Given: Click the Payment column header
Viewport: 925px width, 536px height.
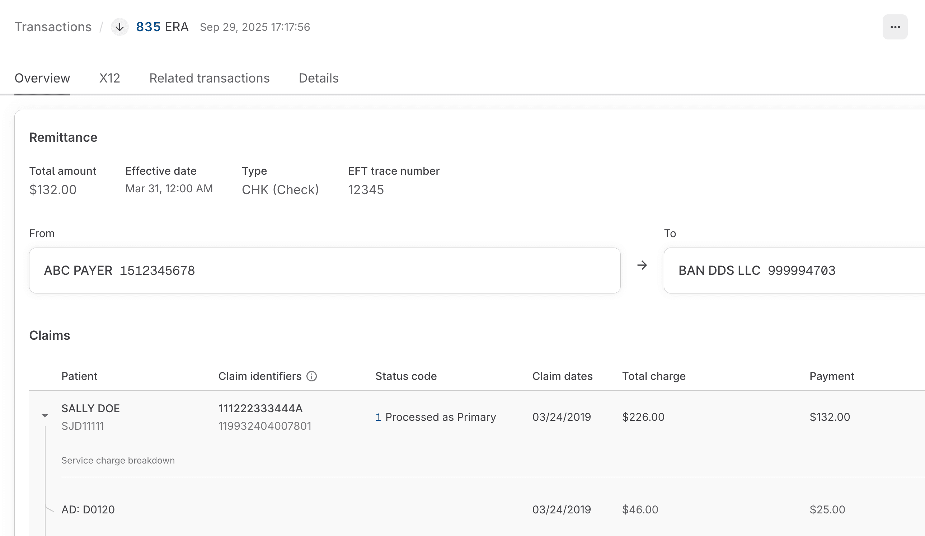Looking at the screenshot, I should 831,376.
